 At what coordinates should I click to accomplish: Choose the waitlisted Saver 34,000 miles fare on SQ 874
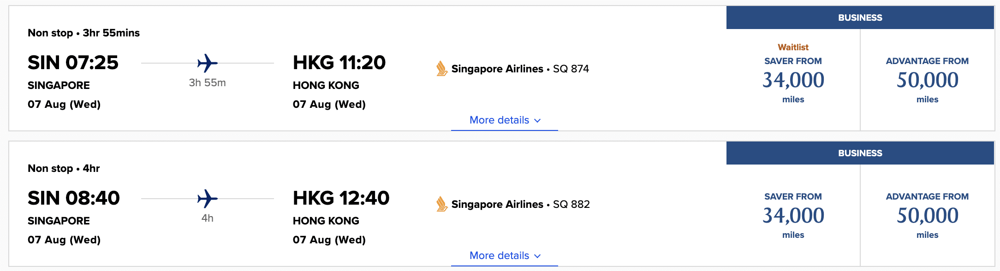point(793,80)
